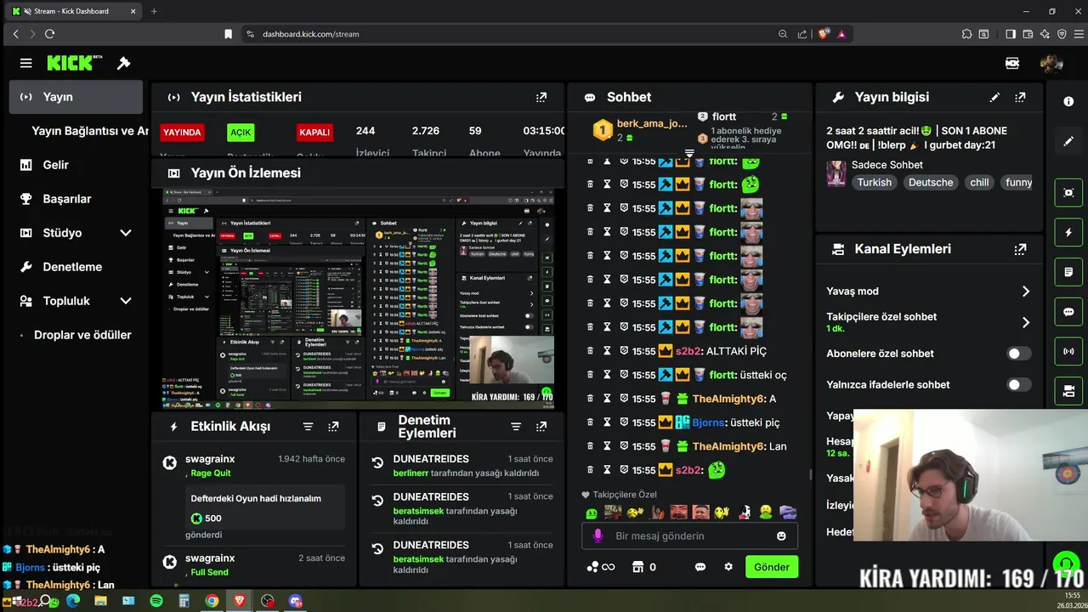Click the green broadcast signal sidebar icon
The height and width of the screenshot is (612, 1088).
click(1068, 351)
